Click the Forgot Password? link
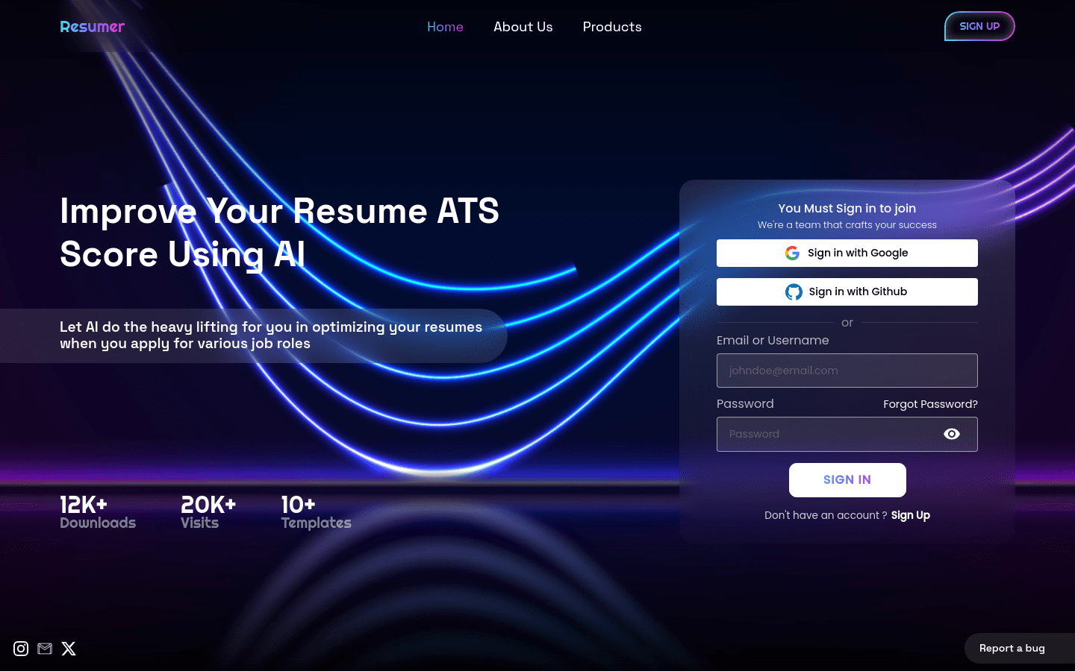The width and height of the screenshot is (1075, 671). pyautogui.click(x=929, y=404)
